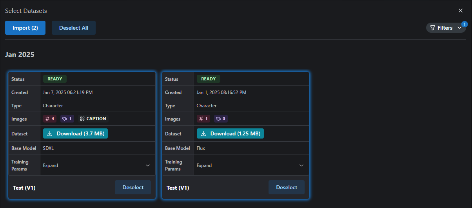Click the image count badge showing 4

[x=50, y=119]
